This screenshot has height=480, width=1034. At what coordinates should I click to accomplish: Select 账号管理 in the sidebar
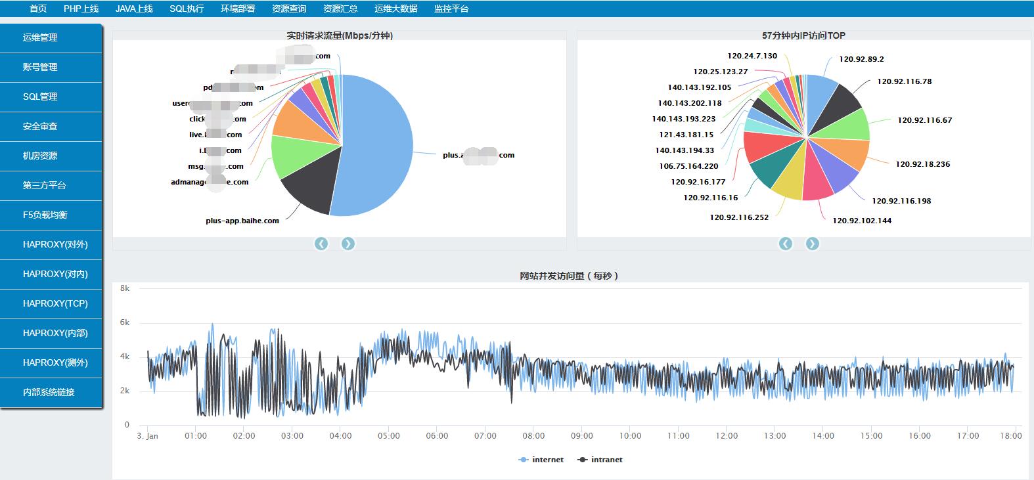click(51, 68)
